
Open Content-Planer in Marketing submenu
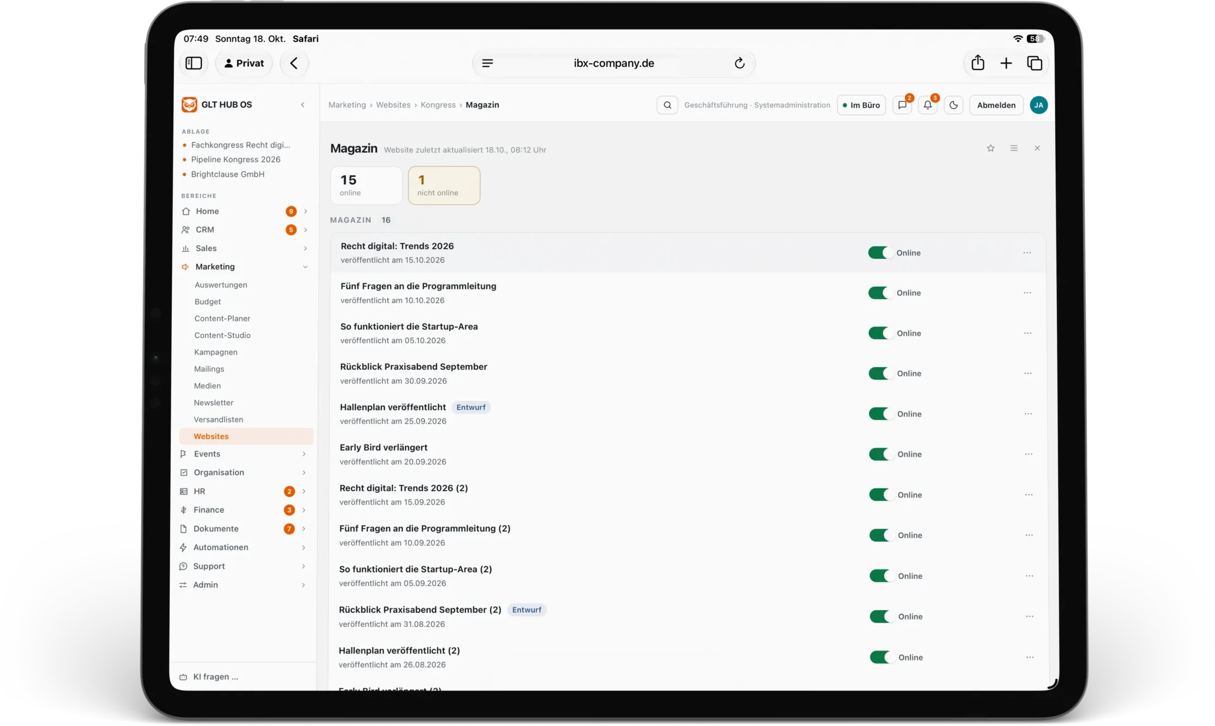click(x=222, y=318)
